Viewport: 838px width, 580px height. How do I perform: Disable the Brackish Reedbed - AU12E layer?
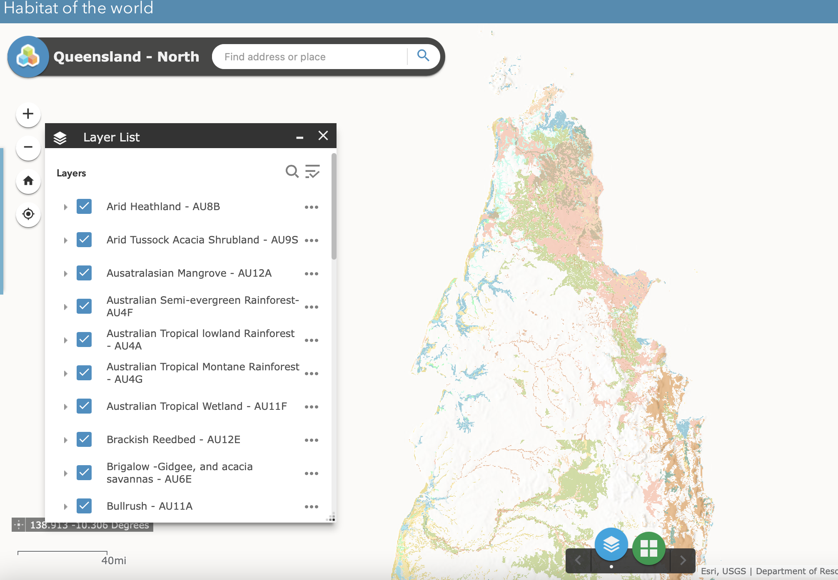[84, 439]
